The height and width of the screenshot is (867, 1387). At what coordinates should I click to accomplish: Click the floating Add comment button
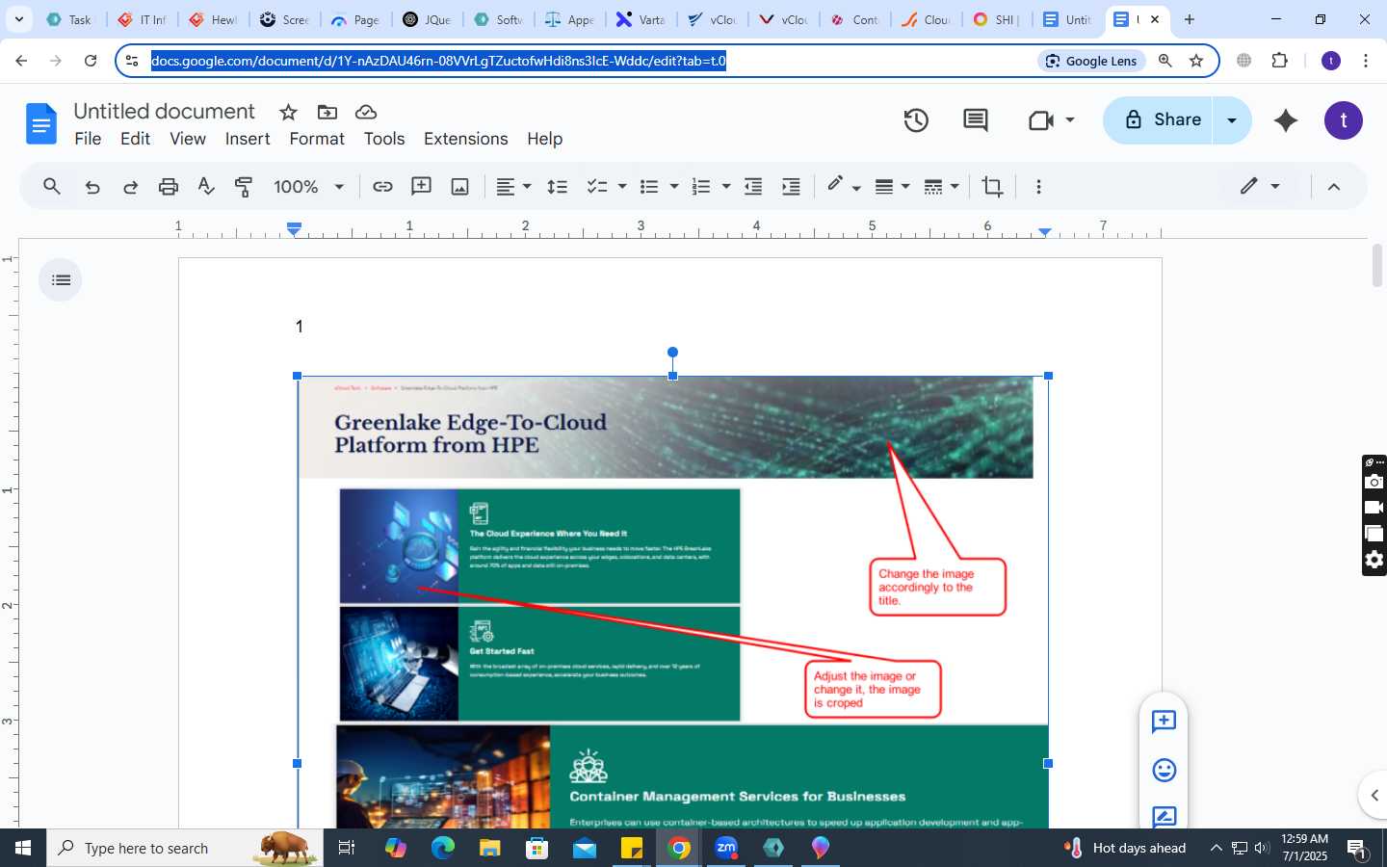pos(1164,722)
